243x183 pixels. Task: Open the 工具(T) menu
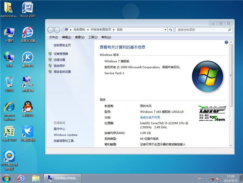tap(93, 37)
